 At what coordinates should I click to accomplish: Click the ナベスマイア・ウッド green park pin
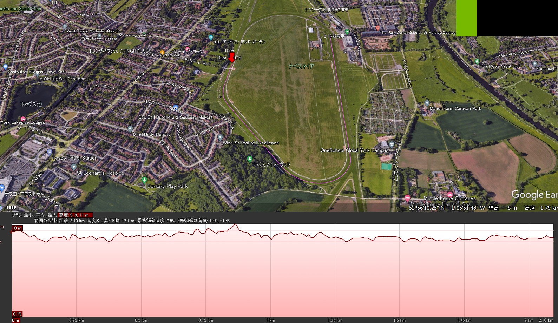coord(250,159)
